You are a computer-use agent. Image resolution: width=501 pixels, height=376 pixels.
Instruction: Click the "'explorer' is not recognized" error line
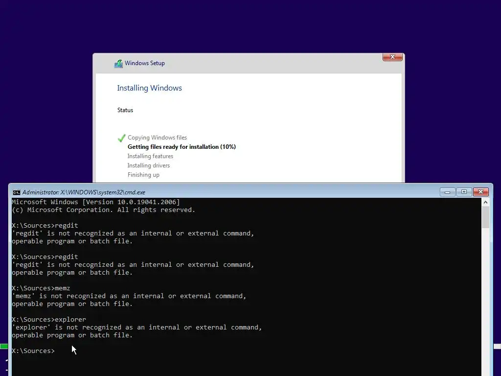click(137, 328)
